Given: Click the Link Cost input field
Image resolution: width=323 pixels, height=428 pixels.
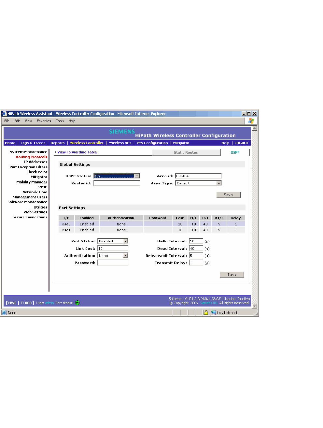Looking at the screenshot, I should [113, 248].
